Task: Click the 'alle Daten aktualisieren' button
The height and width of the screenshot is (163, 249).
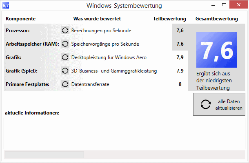Action: click(x=219, y=104)
